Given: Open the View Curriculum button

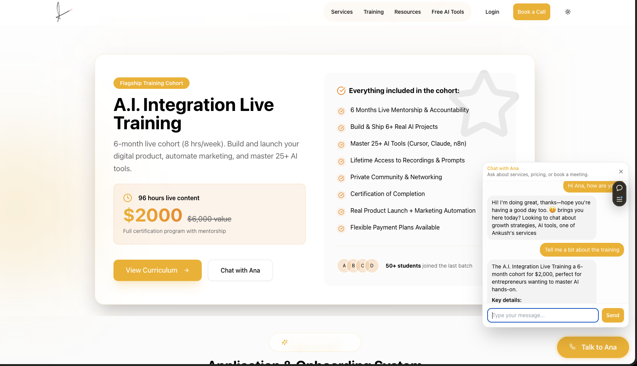Looking at the screenshot, I should tap(157, 270).
